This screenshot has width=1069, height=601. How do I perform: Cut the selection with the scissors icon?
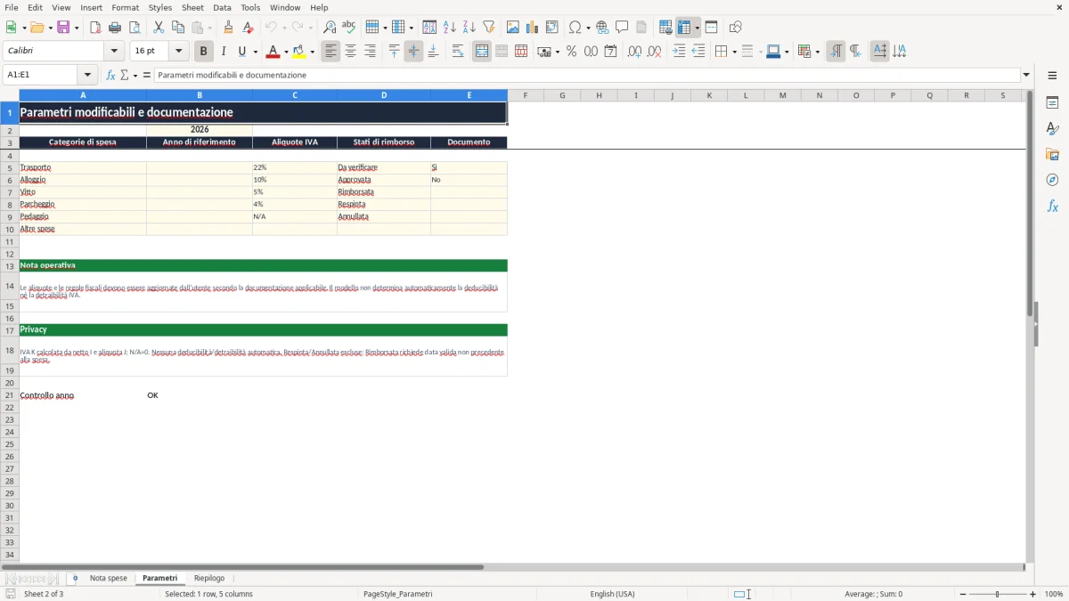[159, 28]
